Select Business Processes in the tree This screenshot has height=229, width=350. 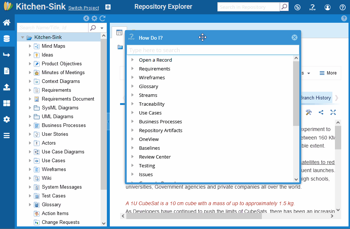[x=64, y=125]
